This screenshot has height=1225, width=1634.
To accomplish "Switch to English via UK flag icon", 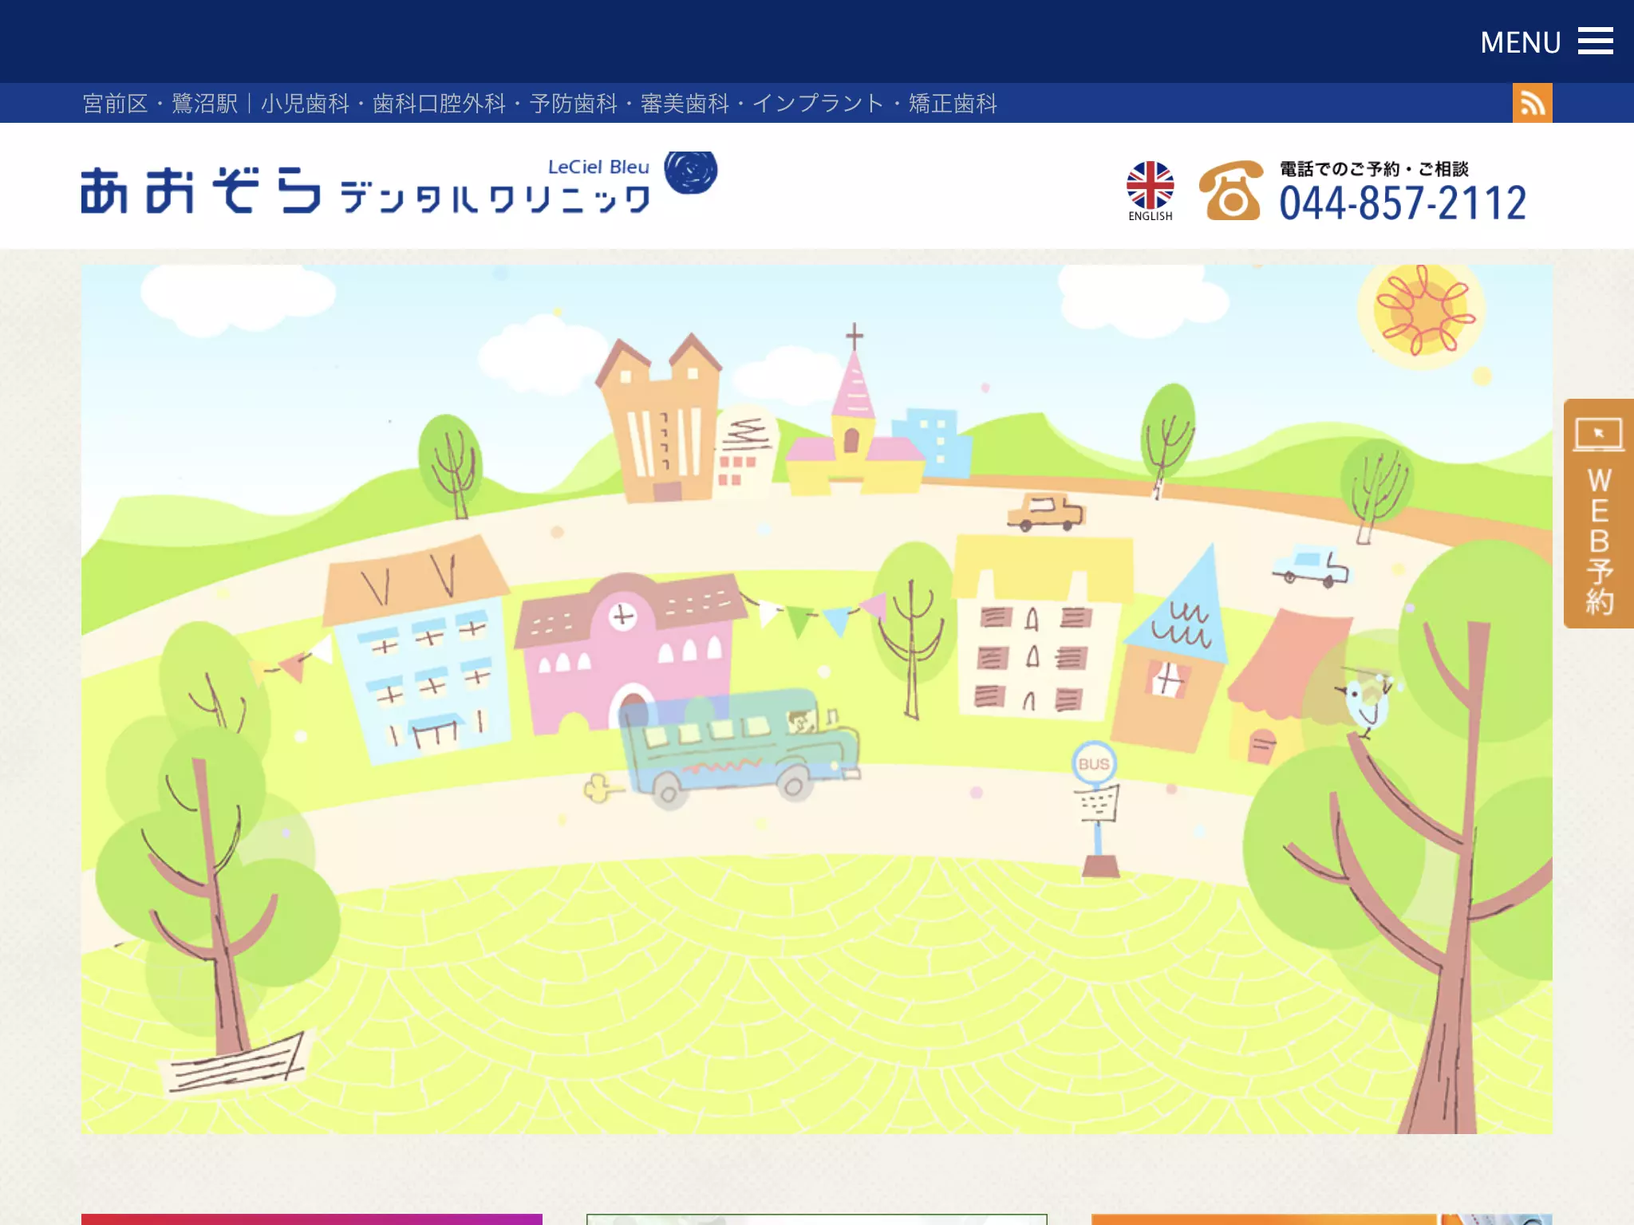I will [1150, 191].
